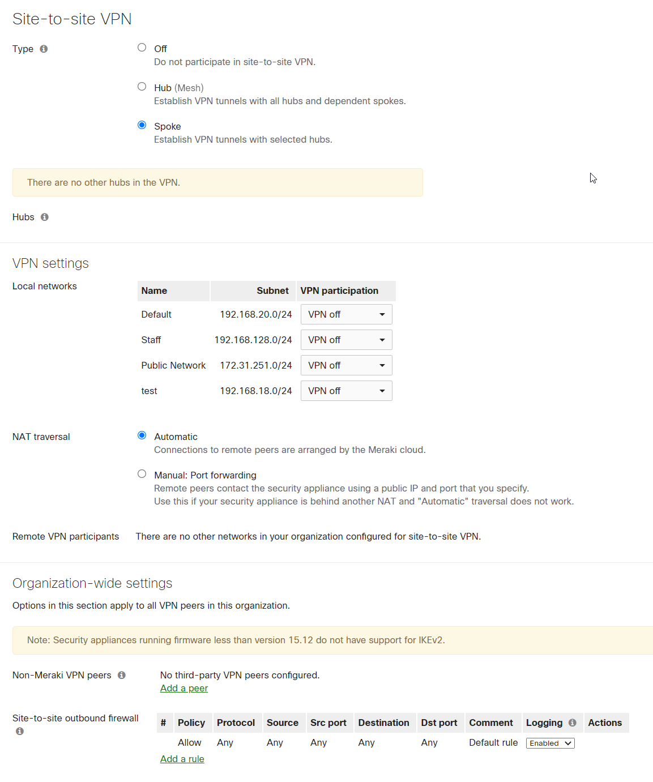Viewport: 653px width, 782px height.
Task: Click the IKEv2 firmware note banner
Action: tap(332, 640)
